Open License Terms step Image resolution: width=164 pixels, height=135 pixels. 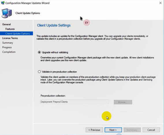point(10,38)
